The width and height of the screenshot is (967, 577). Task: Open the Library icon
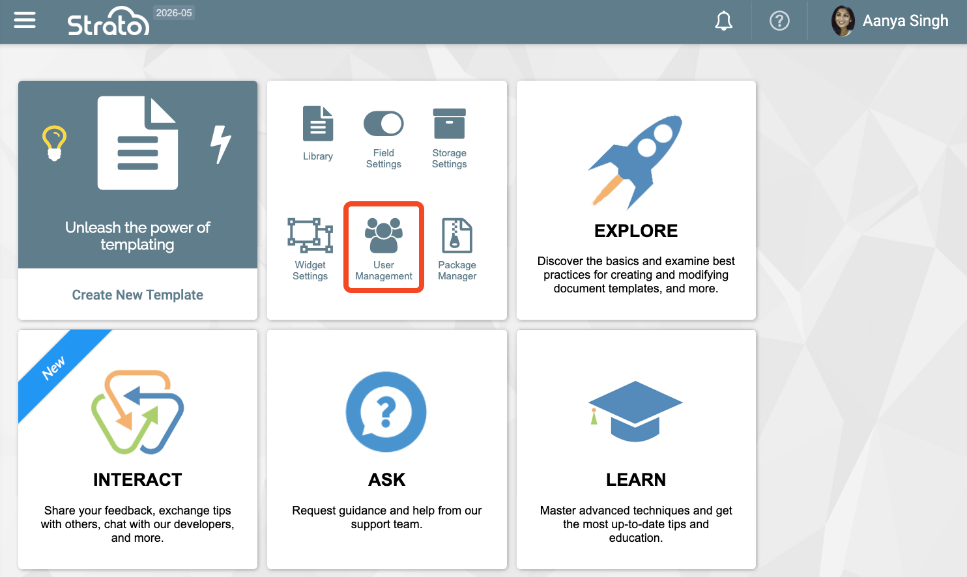318,124
